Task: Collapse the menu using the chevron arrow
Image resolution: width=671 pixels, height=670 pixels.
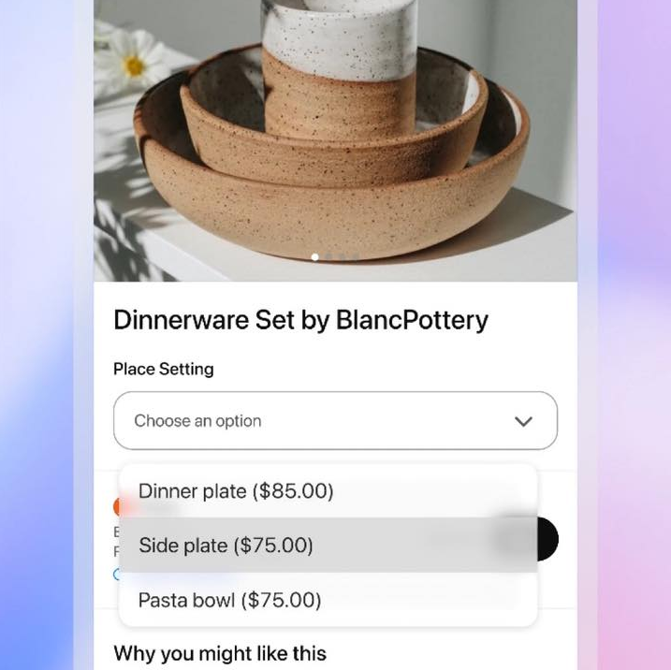Action: (523, 421)
